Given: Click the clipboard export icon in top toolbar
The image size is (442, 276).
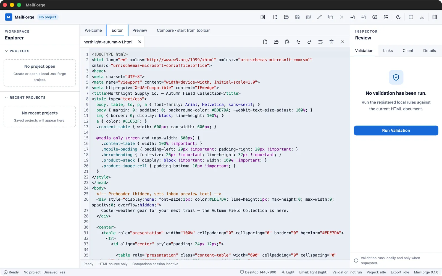Looking at the screenshot, I should (x=386, y=17).
